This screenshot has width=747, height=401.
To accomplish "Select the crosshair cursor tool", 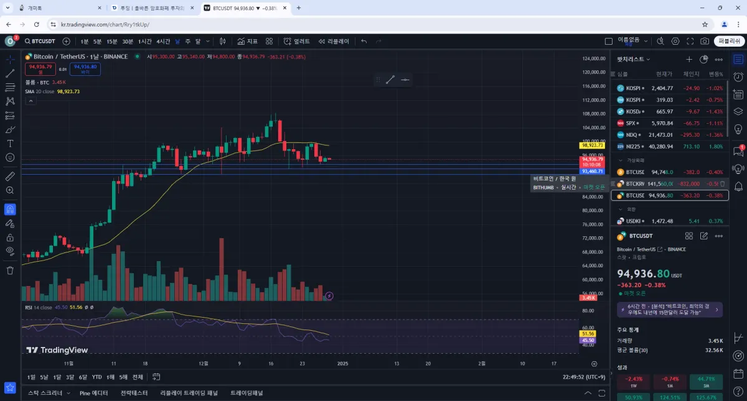I will point(10,60).
